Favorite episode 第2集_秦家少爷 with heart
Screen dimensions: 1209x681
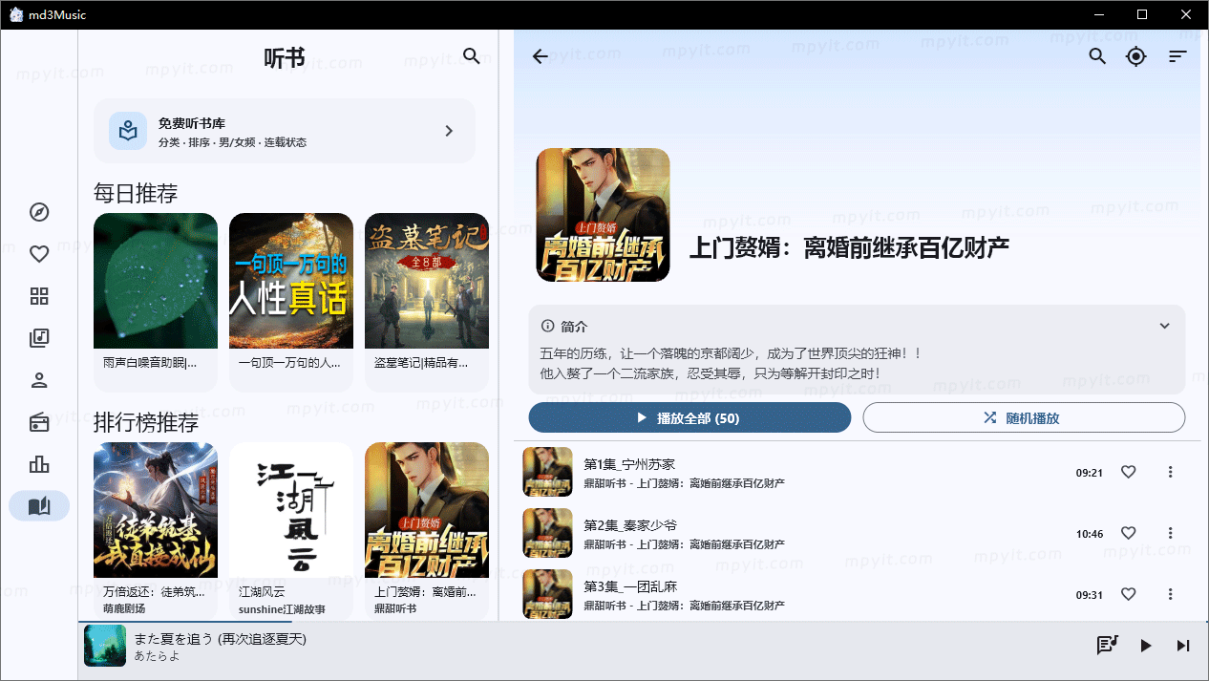pos(1129,533)
